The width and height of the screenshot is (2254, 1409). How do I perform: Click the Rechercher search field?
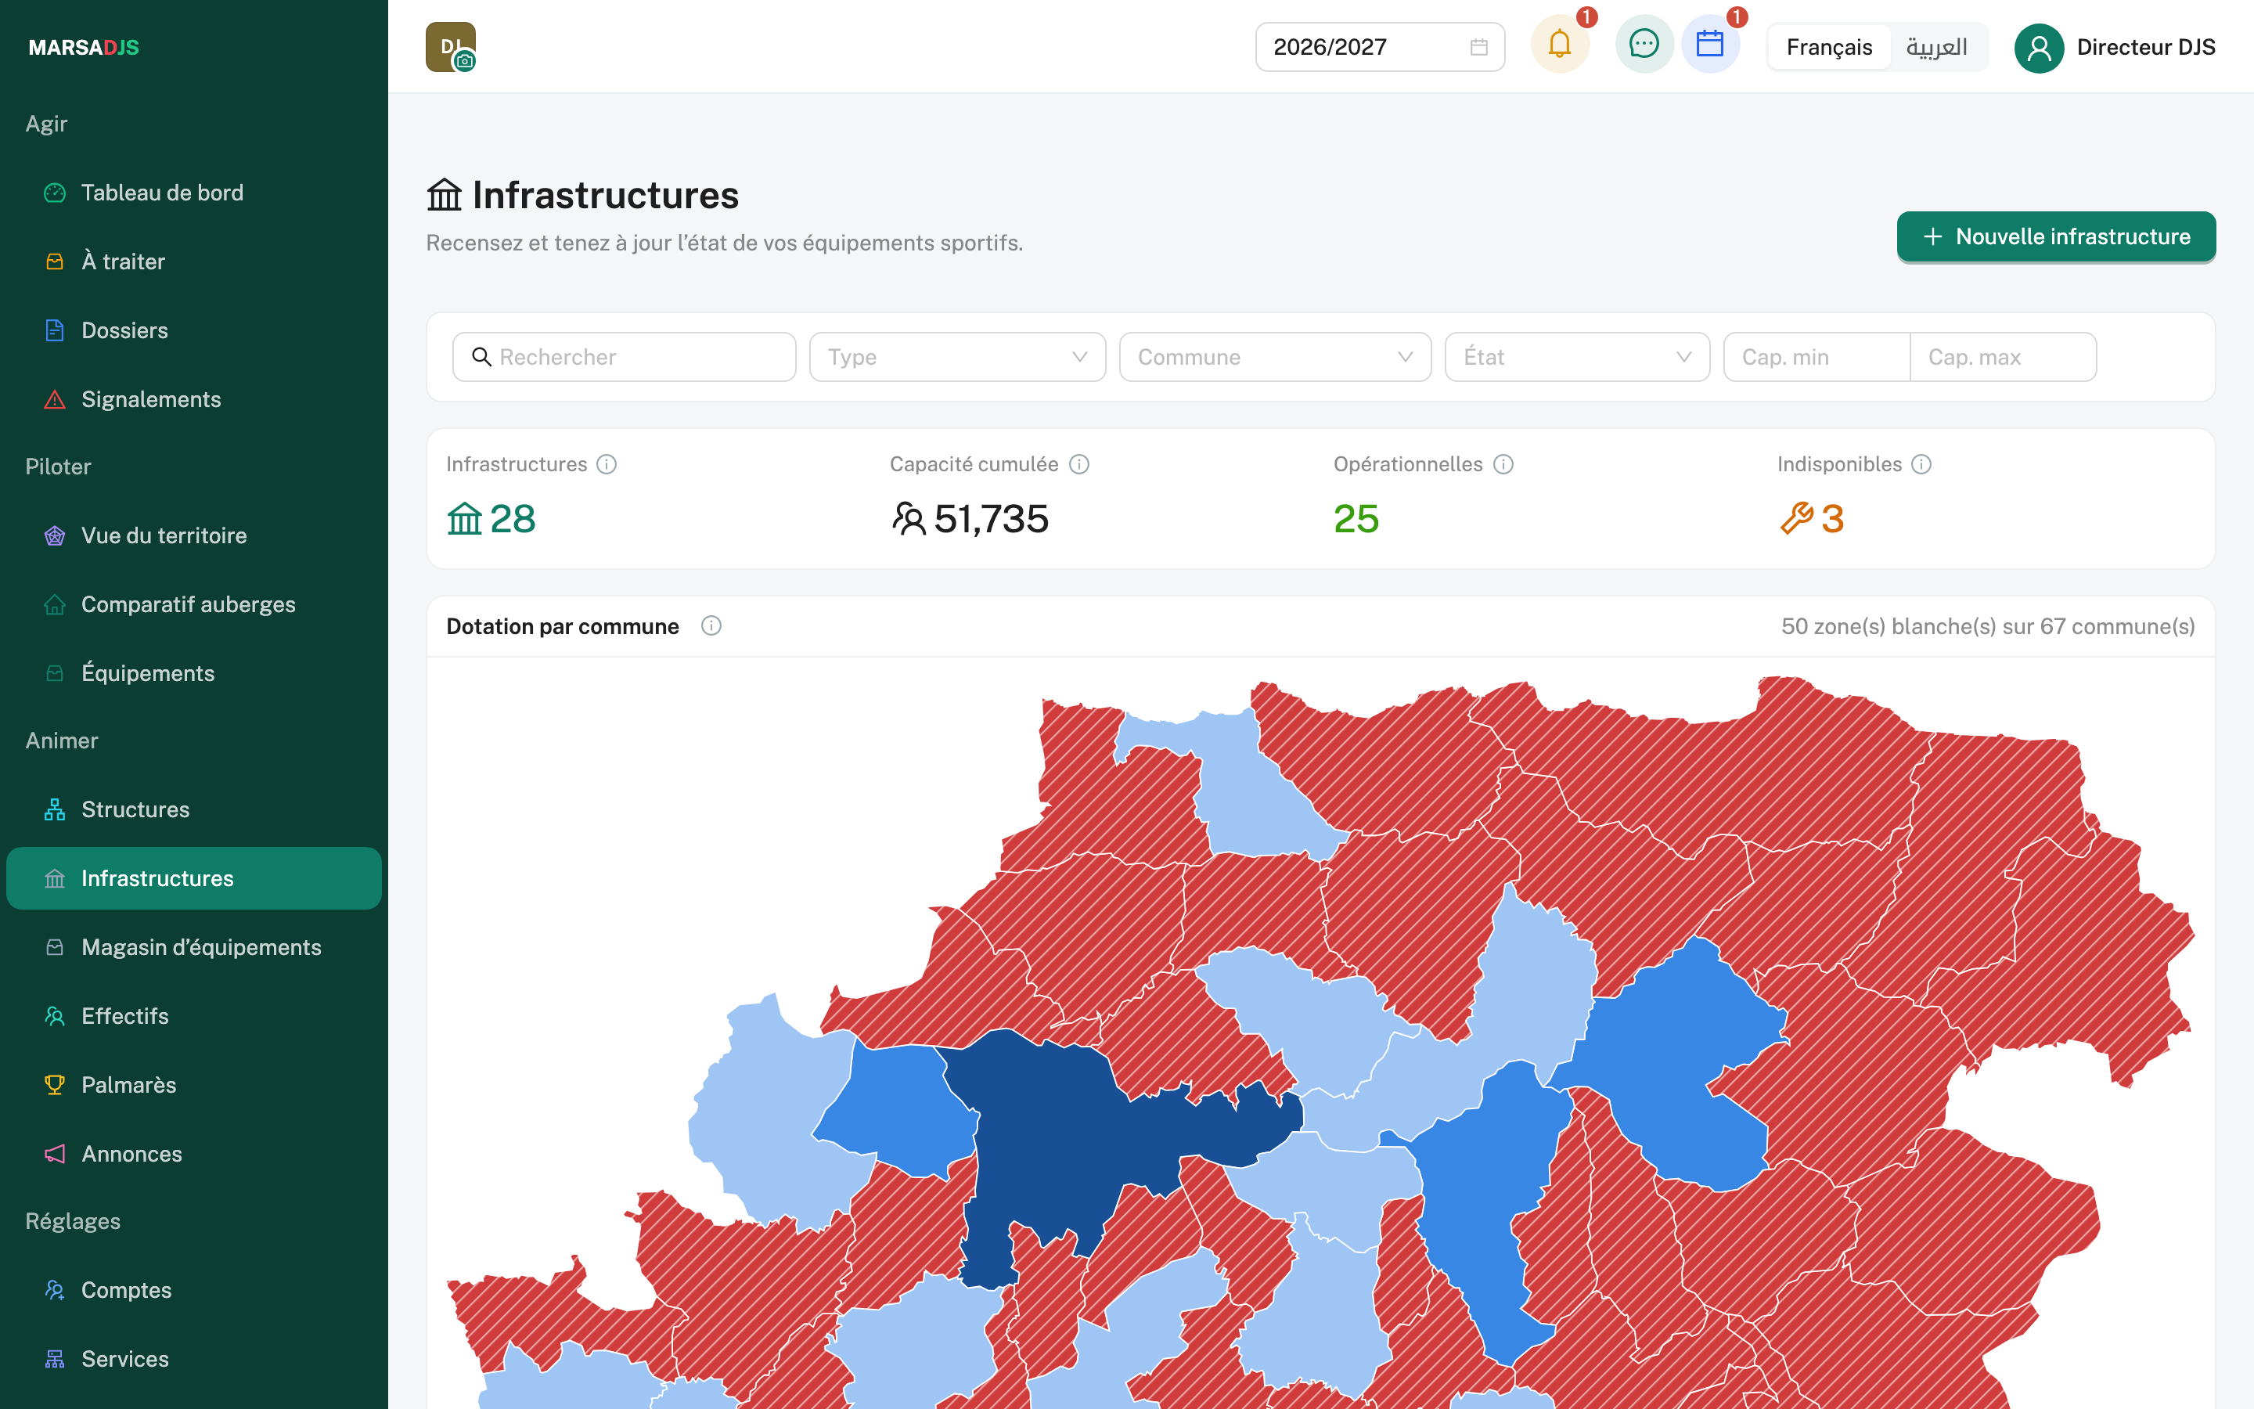pyautogui.click(x=624, y=357)
